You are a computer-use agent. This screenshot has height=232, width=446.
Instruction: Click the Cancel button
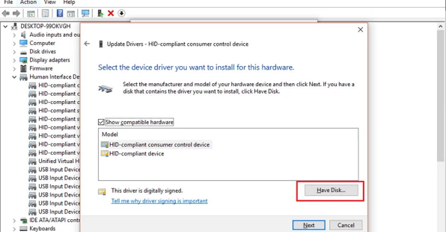346,225
